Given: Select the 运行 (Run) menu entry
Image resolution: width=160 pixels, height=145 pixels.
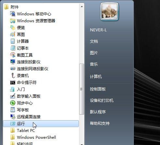Looking at the screenshot, I should [41, 123].
